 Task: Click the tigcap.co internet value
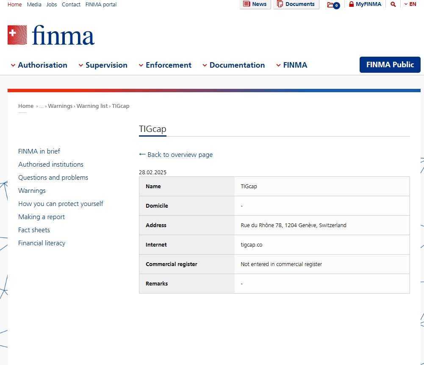point(252,244)
